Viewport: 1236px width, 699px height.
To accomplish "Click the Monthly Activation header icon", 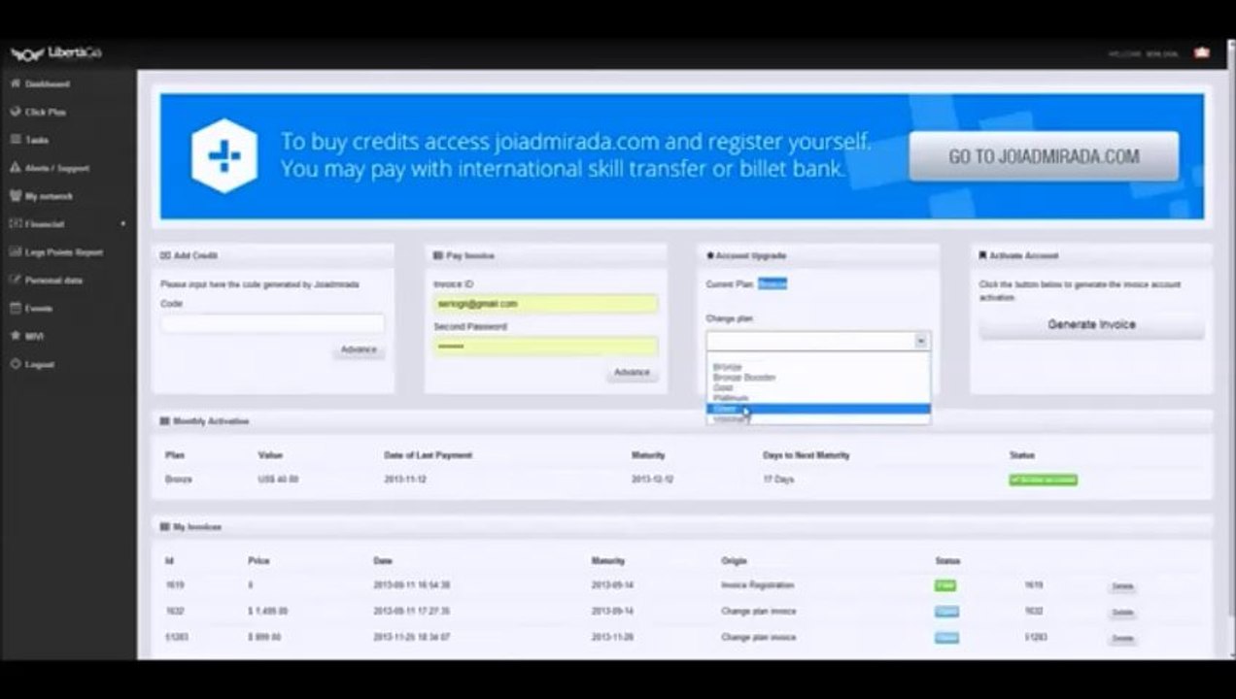I will click(x=165, y=421).
